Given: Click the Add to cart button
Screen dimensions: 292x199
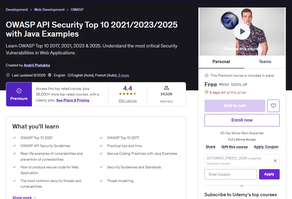Looking at the screenshot, I should tap(235, 106).
